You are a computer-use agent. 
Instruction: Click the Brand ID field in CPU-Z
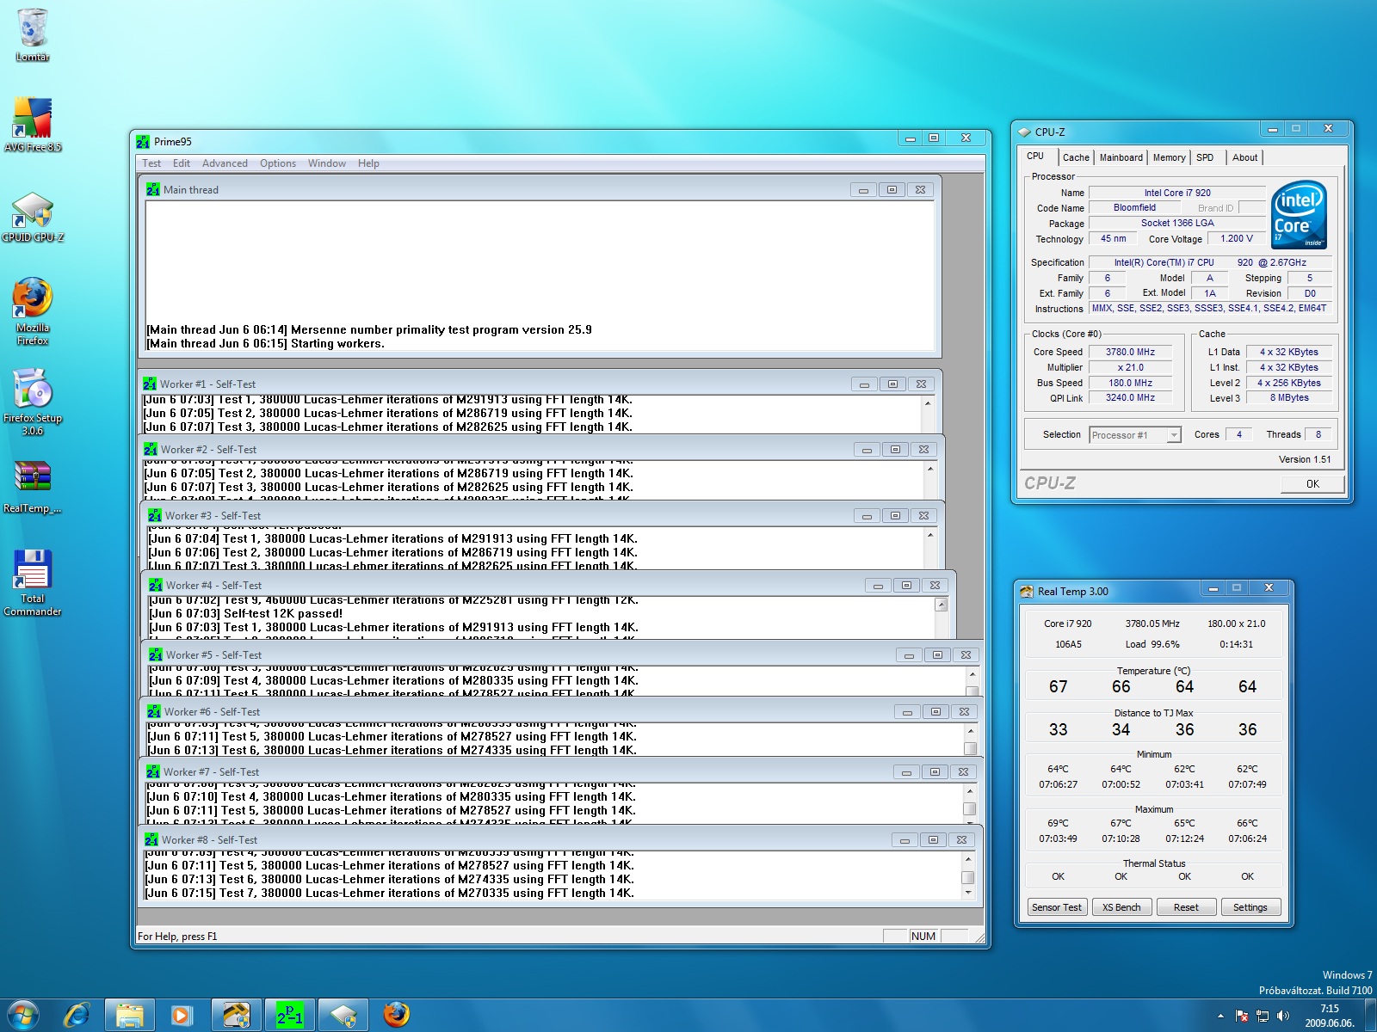[x=1252, y=208]
